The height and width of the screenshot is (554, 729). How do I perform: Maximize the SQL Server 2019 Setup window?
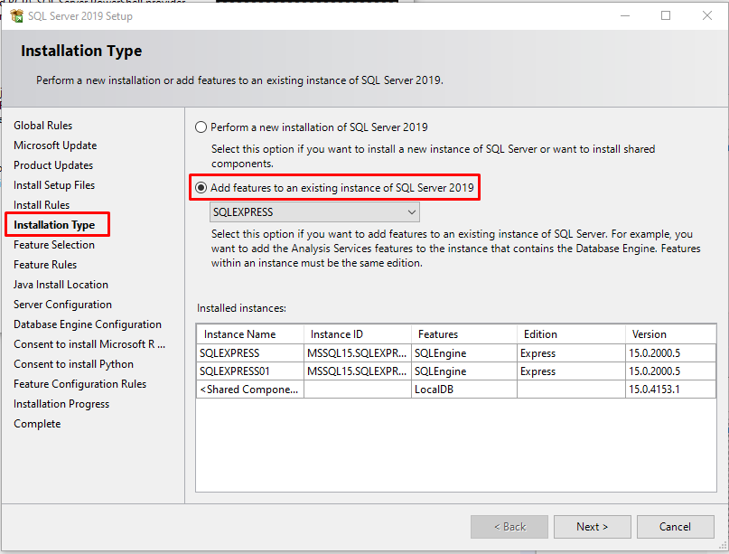pos(666,15)
